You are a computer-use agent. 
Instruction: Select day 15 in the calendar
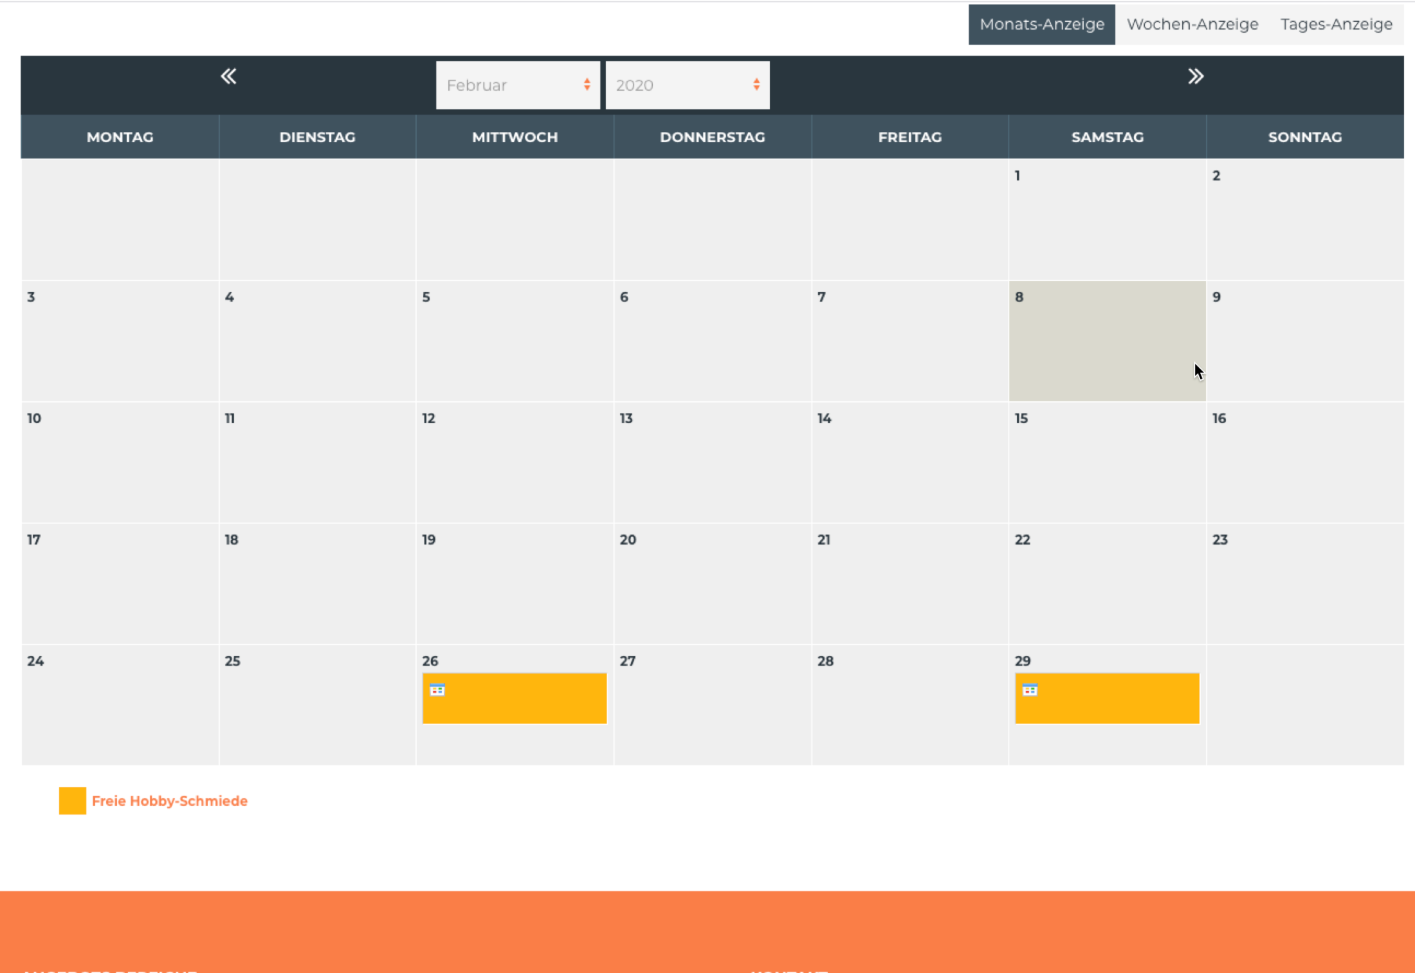1106,463
